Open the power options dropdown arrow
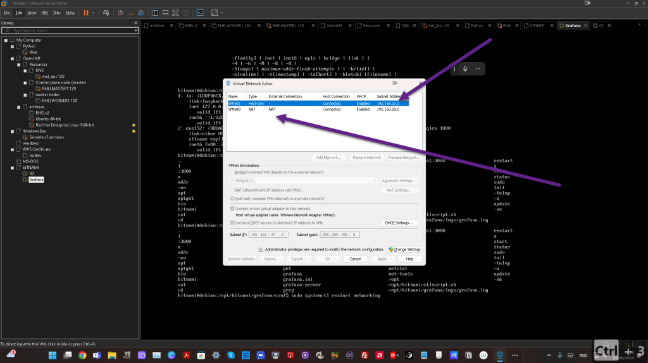 tap(93, 13)
